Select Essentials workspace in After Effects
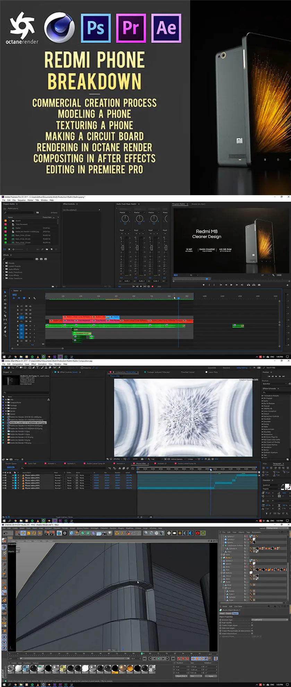291x687 pixels. click(212, 367)
